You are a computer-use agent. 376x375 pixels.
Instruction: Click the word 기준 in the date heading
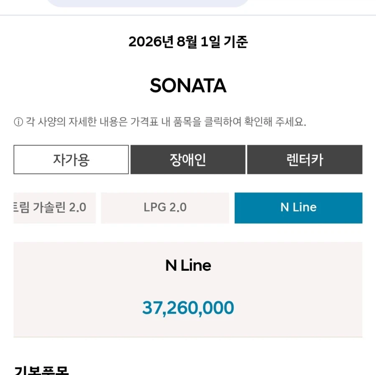(236, 42)
